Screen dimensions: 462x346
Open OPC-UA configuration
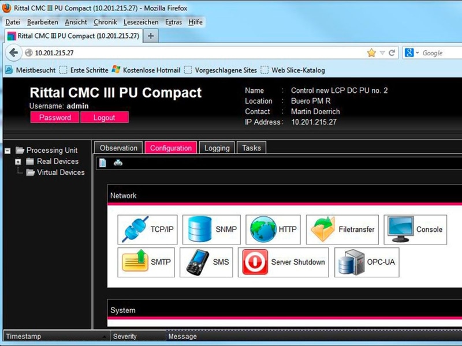point(367,262)
